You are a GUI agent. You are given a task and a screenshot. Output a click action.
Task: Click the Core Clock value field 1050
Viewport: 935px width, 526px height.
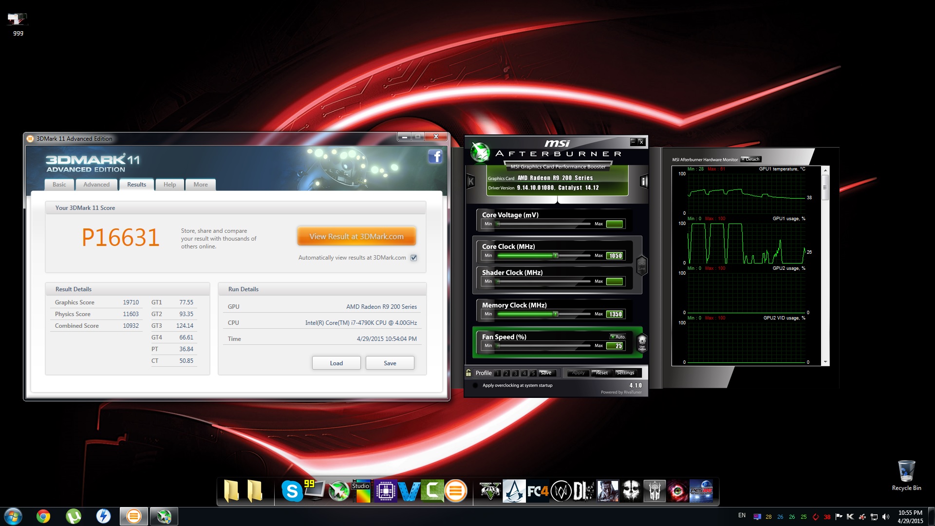tap(615, 256)
